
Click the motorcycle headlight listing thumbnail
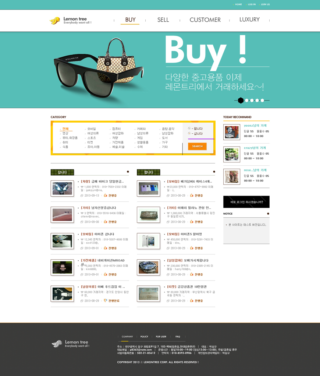click(62, 189)
